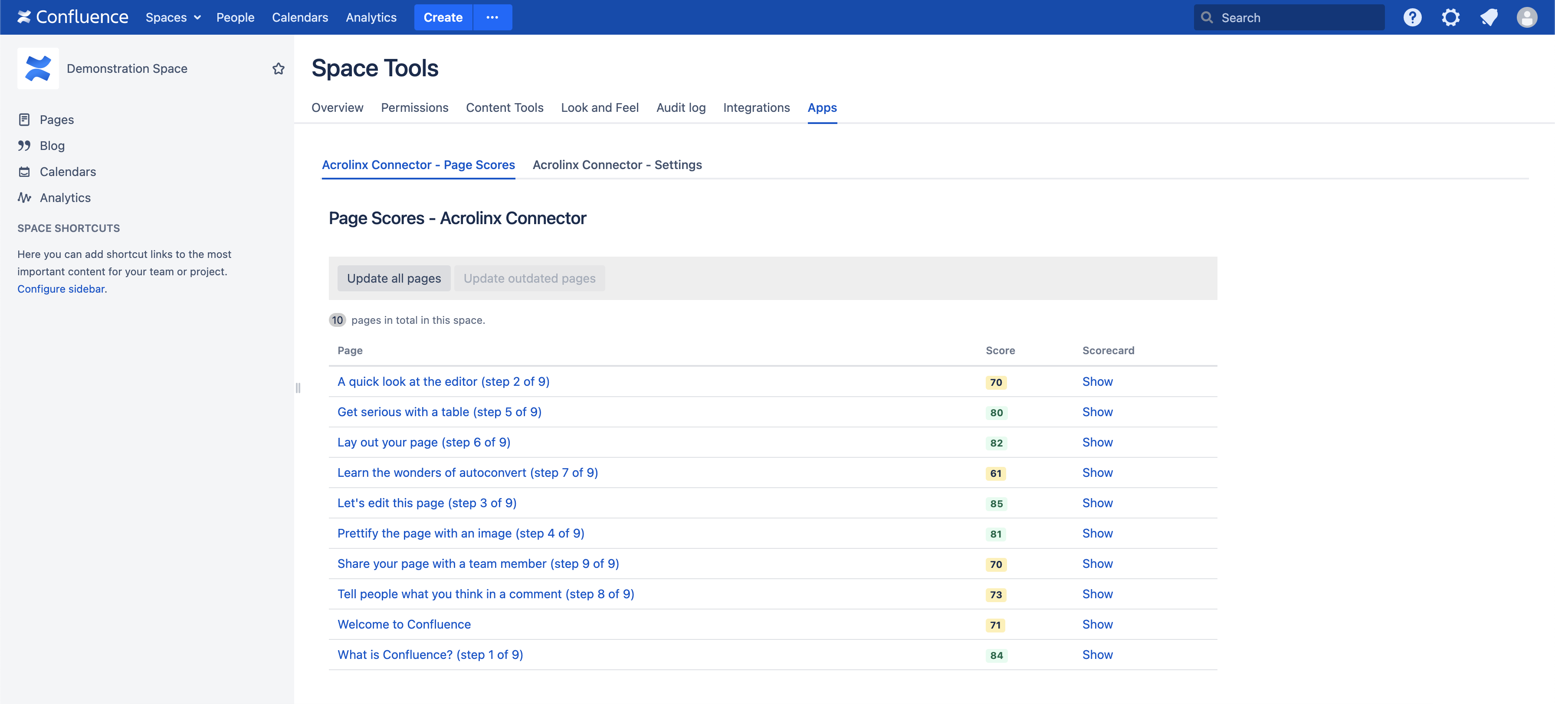This screenshot has height=704, width=1555.
Task: Click the sidebar resize handle
Action: 298,388
